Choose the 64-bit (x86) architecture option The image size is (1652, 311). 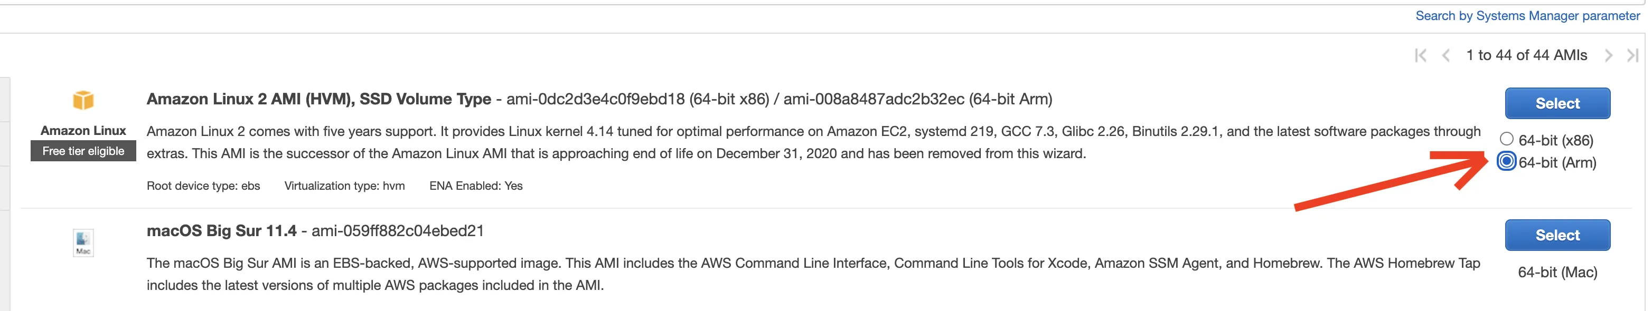[1506, 139]
